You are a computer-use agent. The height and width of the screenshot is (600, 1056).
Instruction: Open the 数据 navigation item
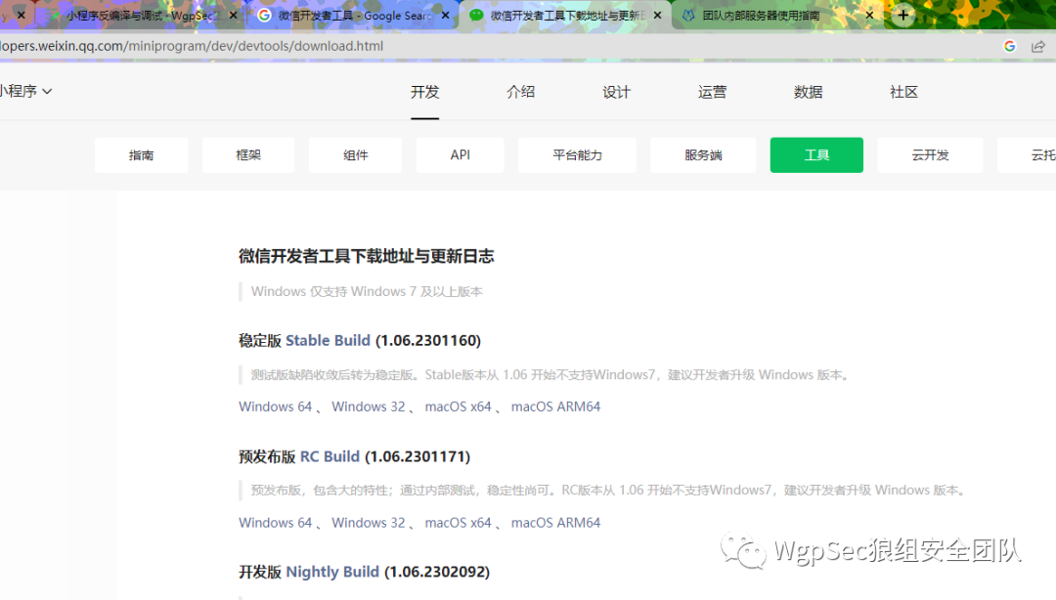tap(808, 92)
